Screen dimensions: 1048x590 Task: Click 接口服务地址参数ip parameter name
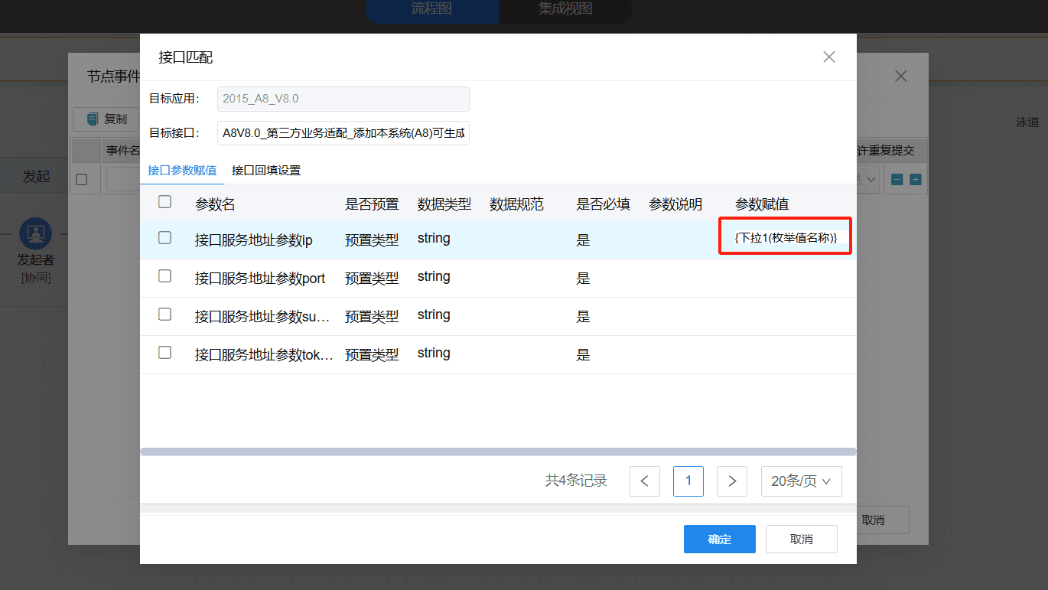point(254,240)
